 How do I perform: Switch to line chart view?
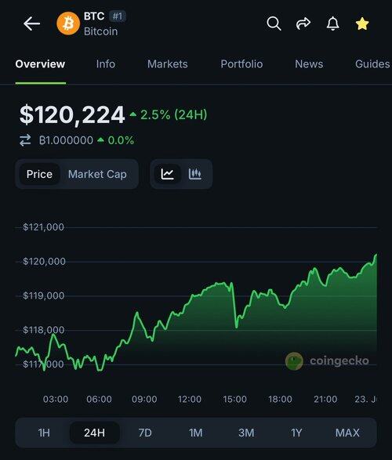pyautogui.click(x=167, y=174)
